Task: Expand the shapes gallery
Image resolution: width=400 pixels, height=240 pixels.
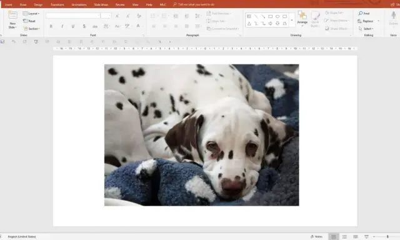Action: tap(292, 20)
